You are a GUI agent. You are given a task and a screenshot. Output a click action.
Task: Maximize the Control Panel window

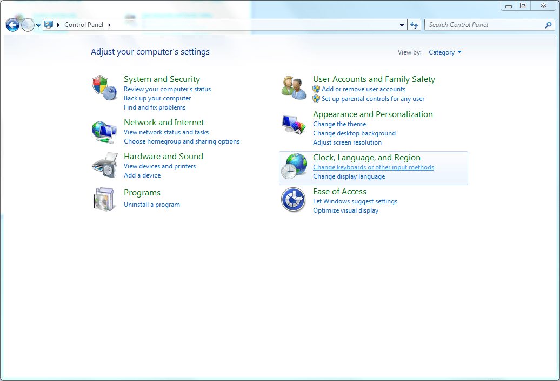[523, 5]
